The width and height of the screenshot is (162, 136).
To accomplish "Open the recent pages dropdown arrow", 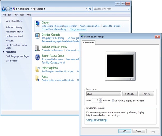I will pos(11,9).
